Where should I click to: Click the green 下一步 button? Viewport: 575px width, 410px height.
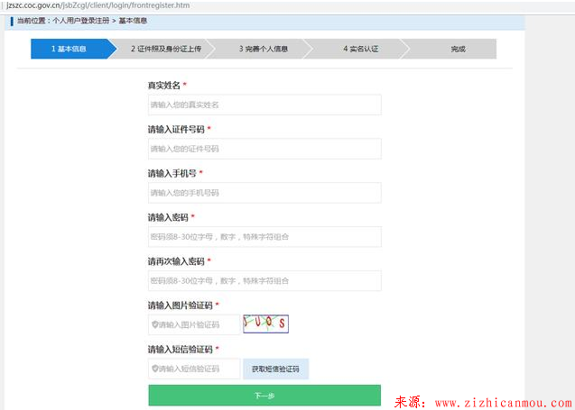[x=264, y=395]
